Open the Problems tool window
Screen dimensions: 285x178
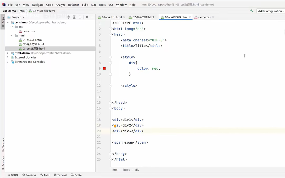point(29,175)
